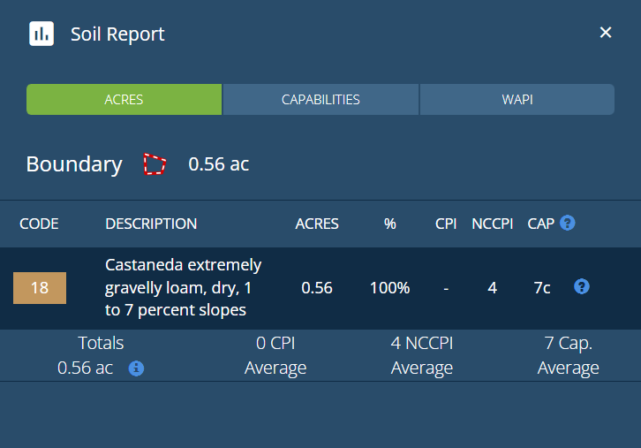641x448 pixels.
Task: Click the info icon beside Totals acreage
Action: click(x=136, y=368)
